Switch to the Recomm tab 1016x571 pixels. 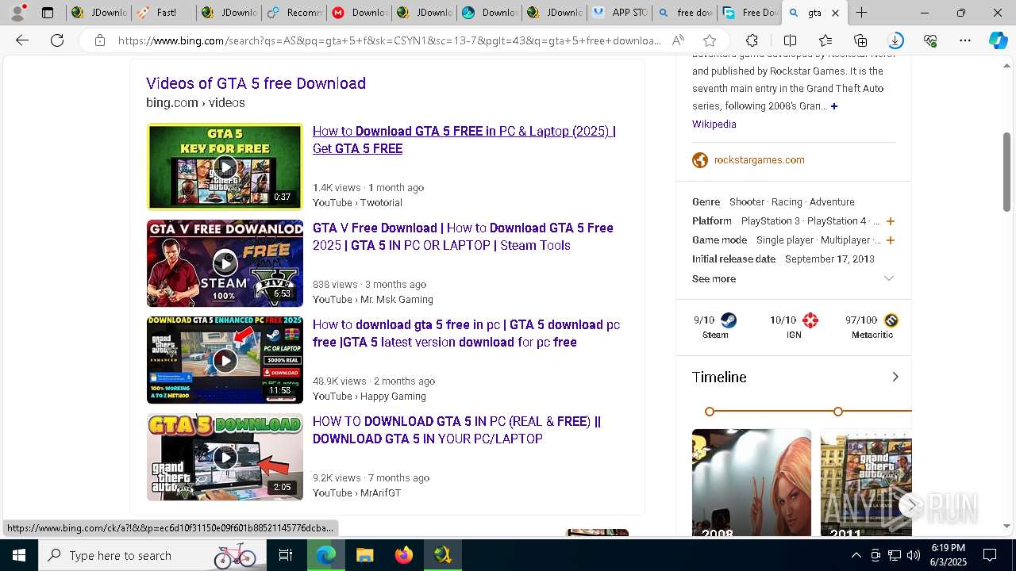click(x=294, y=13)
